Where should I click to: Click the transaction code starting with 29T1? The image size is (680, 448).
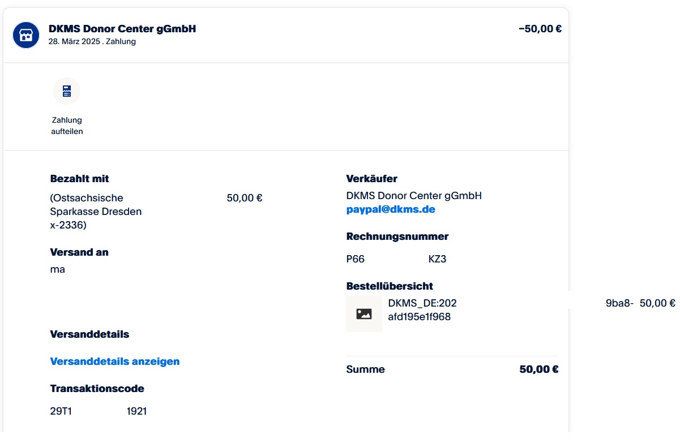click(x=99, y=411)
